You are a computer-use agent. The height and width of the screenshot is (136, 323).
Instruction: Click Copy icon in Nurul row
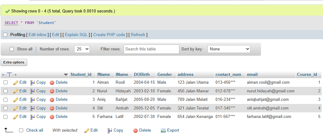coord(33,91)
